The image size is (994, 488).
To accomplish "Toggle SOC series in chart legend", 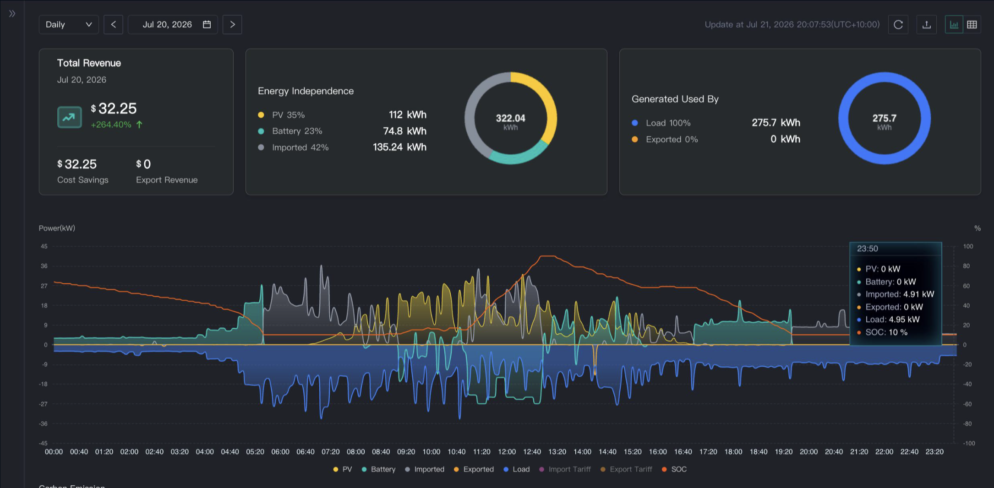I will (674, 469).
